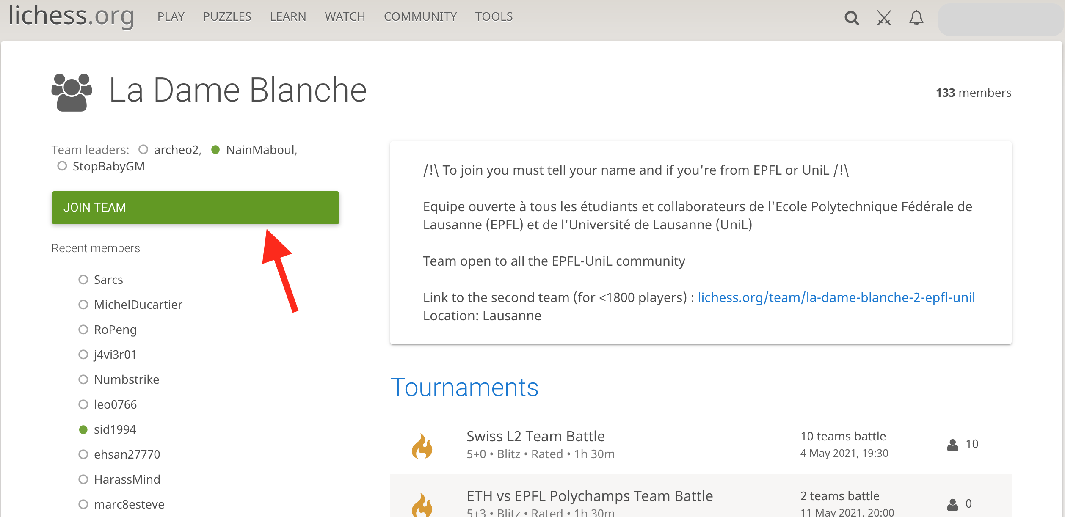Click the 'Recent members' heading
Viewport: 1065px width, 517px height.
(96, 248)
